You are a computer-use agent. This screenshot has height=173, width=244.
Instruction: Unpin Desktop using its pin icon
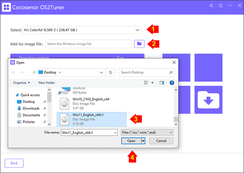(45, 102)
